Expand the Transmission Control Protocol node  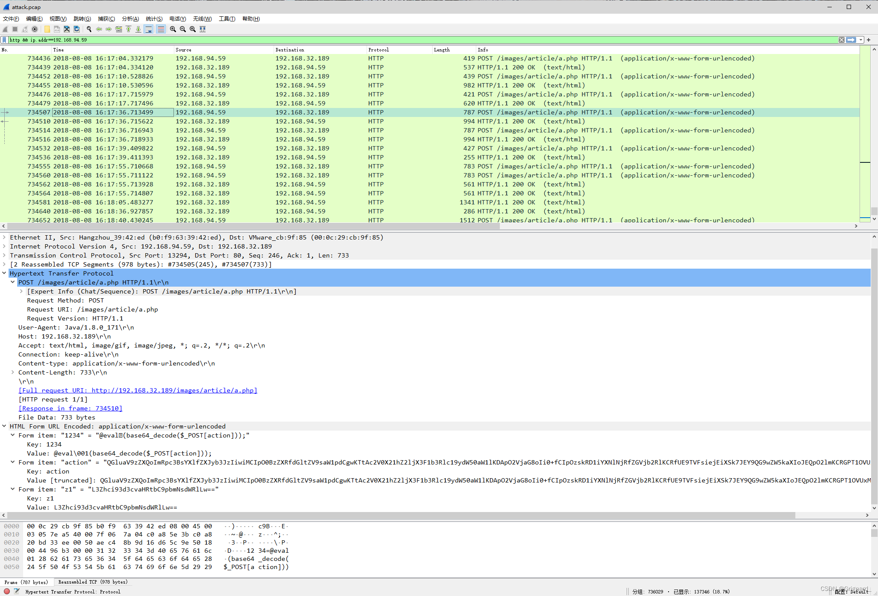coord(4,255)
